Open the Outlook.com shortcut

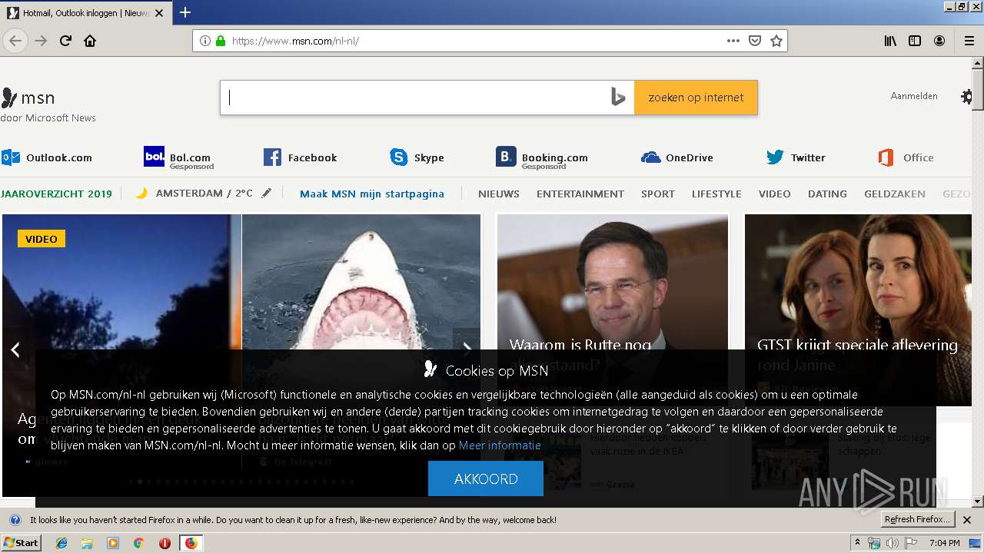pyautogui.click(x=47, y=157)
